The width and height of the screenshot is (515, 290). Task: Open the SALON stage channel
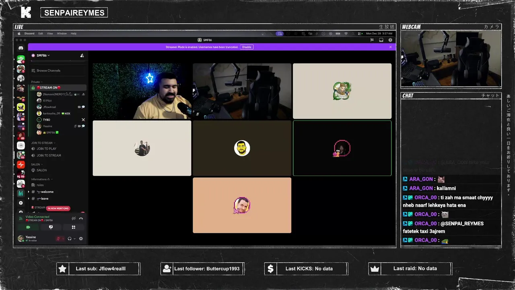pos(58,170)
